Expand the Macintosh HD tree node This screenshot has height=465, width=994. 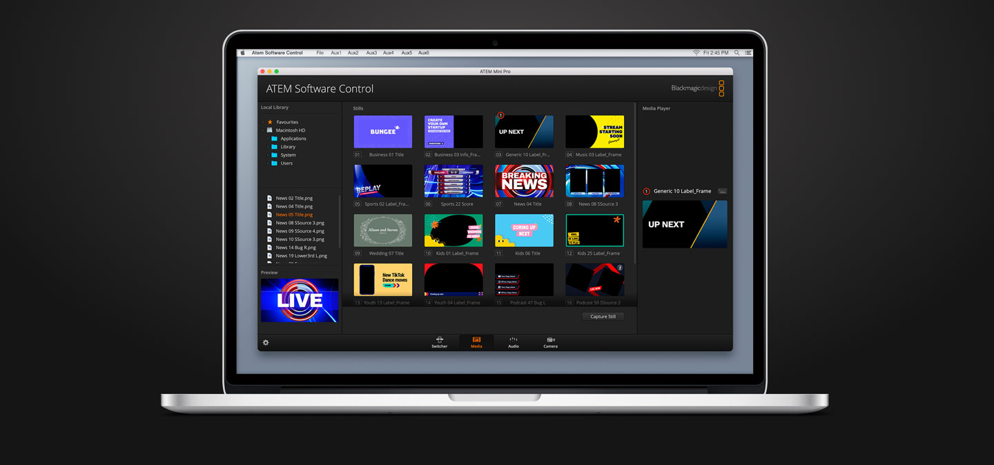263,130
